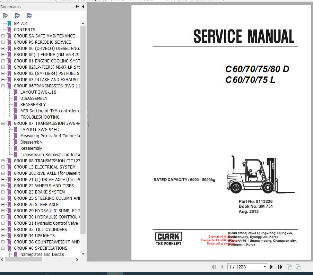Image resolution: width=313 pixels, height=275 pixels.
Task: Select GROUP 02 (GM-TIER4) PSI FUEL bookmark
Action: [47, 73]
